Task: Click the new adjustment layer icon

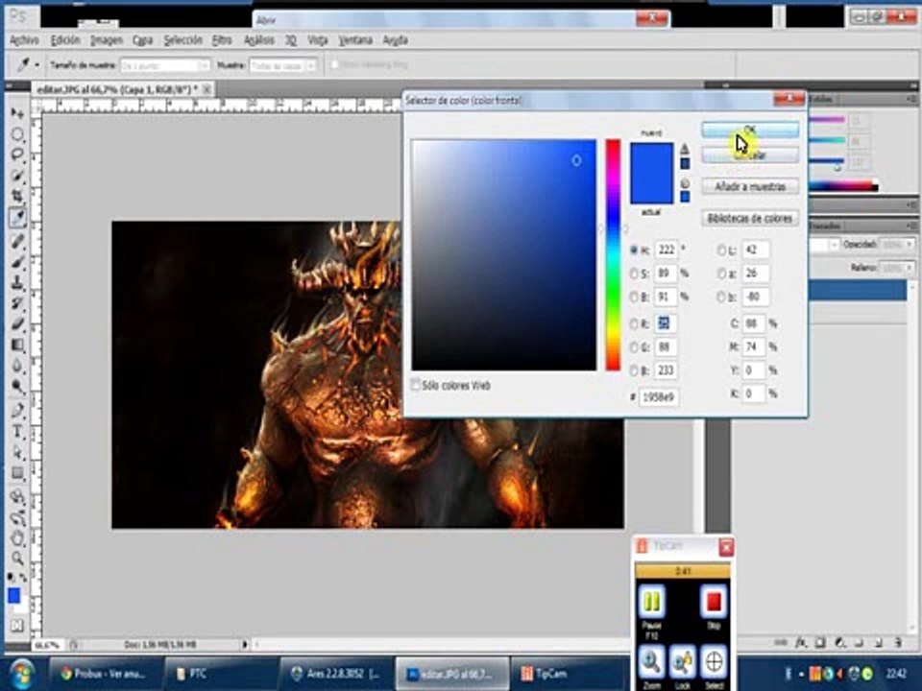Action: (x=839, y=643)
